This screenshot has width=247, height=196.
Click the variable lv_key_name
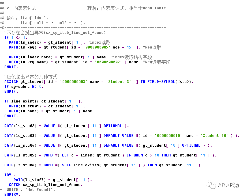(33, 62)
